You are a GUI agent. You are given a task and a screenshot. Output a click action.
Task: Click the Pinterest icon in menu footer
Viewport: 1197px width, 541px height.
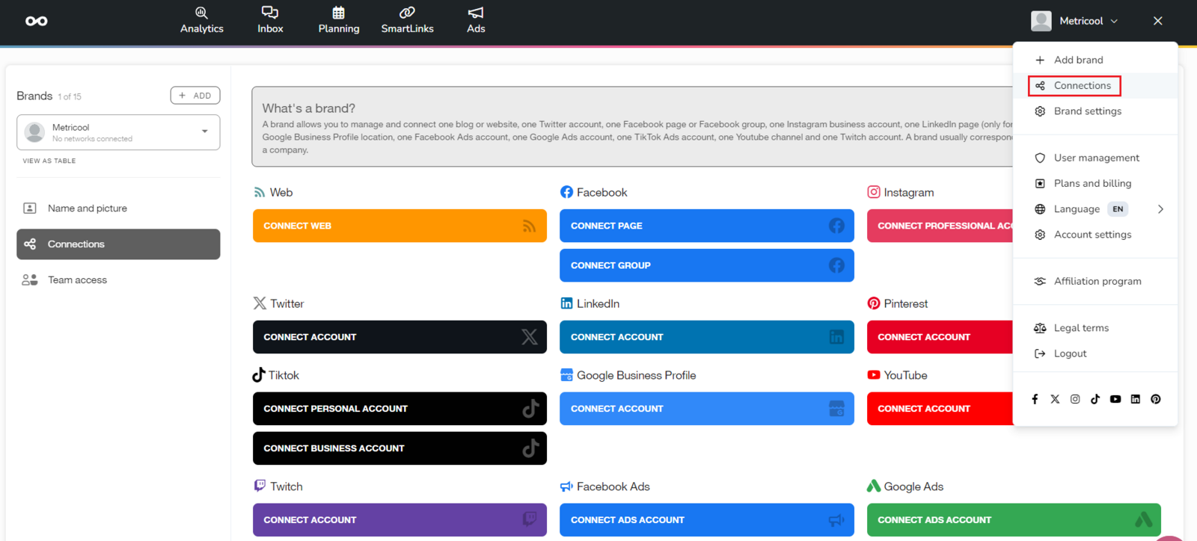coord(1156,399)
